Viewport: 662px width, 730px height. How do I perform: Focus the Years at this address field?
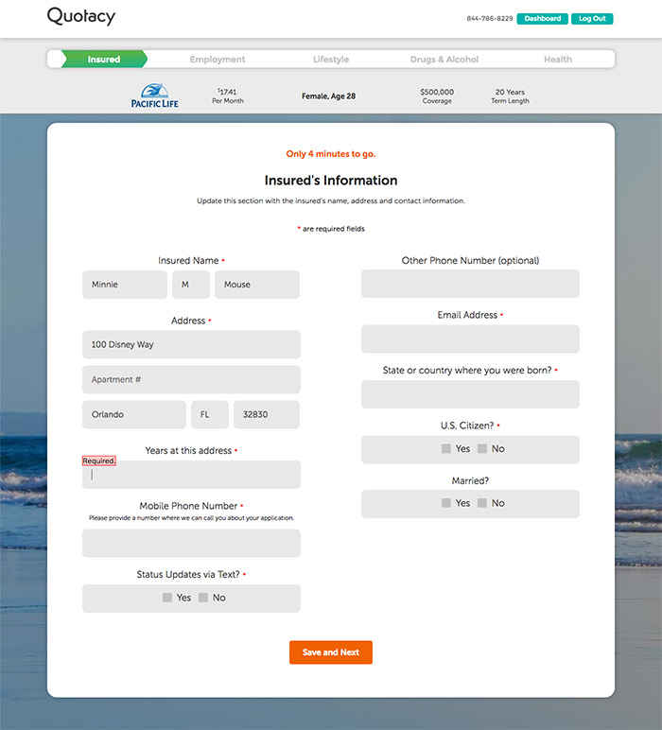pos(191,475)
